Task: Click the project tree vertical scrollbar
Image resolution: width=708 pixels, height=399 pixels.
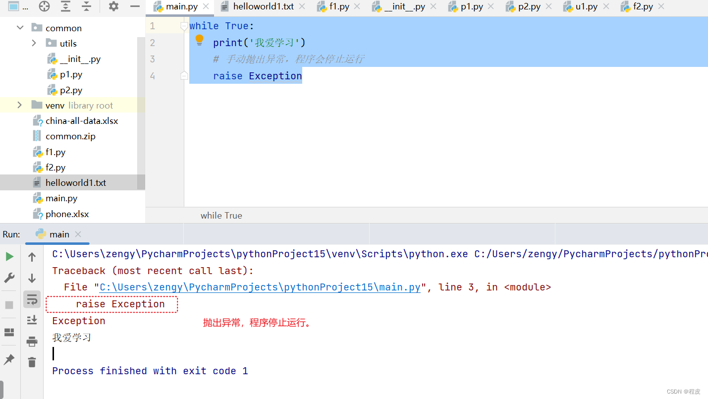Action: pos(141,113)
